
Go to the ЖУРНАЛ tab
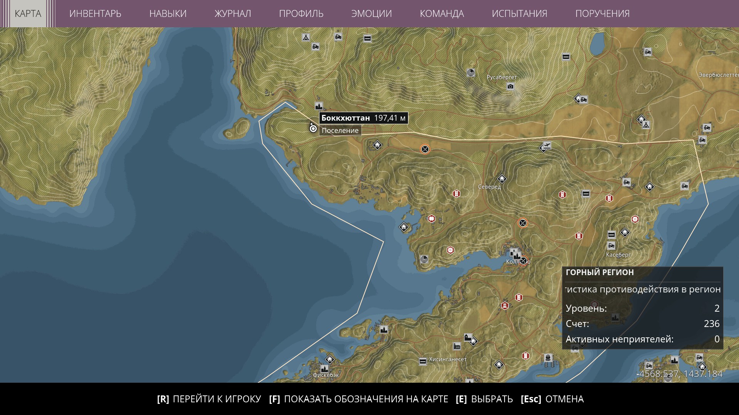point(233,13)
